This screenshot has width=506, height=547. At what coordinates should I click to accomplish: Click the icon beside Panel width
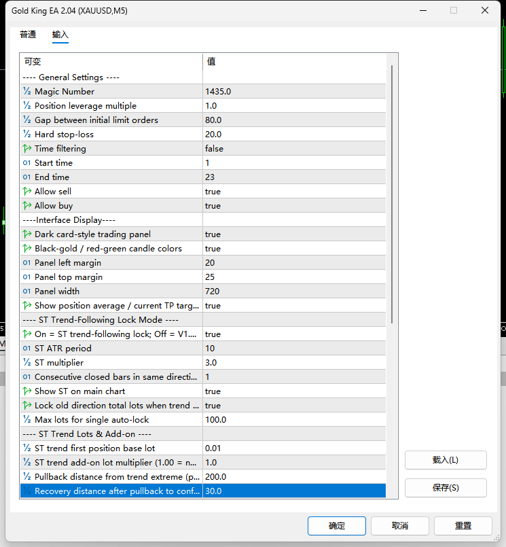27,292
